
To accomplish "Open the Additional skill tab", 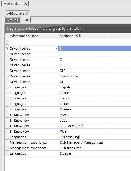I will pos(18,13).
